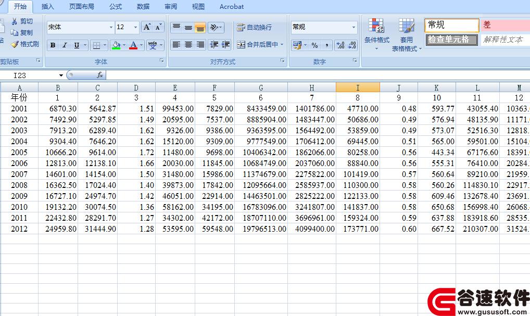This screenshot has width=530, height=316.
Task: Click the Cut (剪切) scissors icon
Action: pyautogui.click(x=14, y=21)
